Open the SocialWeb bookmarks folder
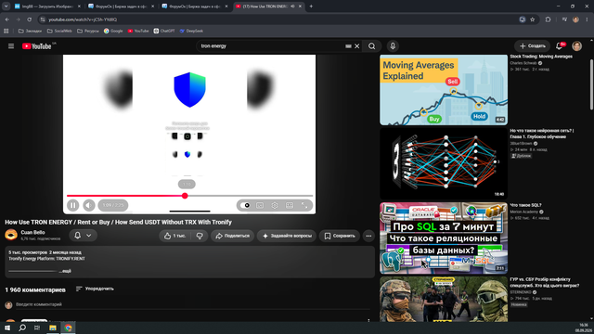 [x=59, y=31]
